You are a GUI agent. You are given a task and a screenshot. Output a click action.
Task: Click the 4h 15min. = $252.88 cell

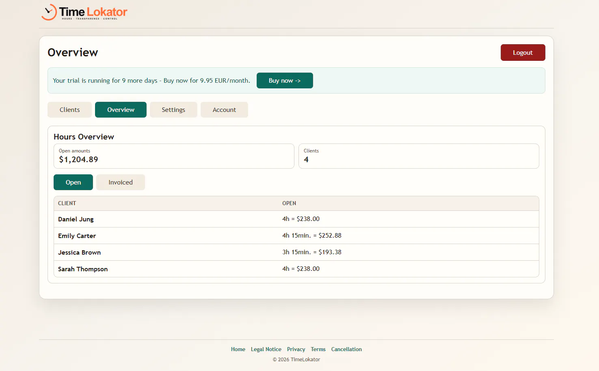coord(312,236)
